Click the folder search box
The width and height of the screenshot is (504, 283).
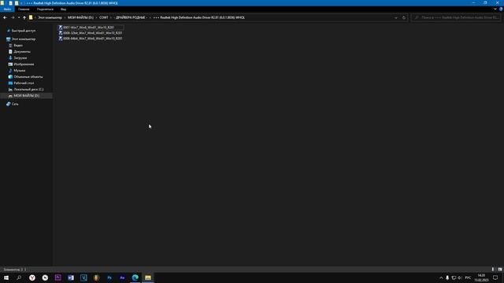click(x=457, y=17)
